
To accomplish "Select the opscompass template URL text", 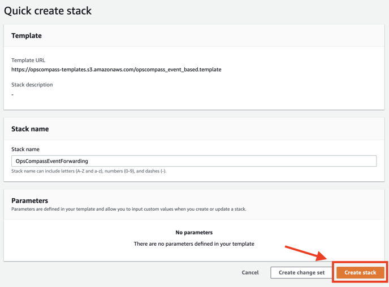I will (x=116, y=69).
